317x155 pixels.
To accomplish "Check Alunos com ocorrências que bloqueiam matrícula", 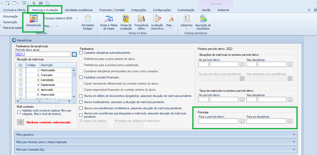I will (81, 115).
